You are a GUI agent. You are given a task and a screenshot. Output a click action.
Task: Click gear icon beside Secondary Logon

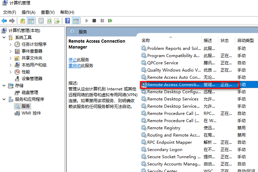(144, 149)
